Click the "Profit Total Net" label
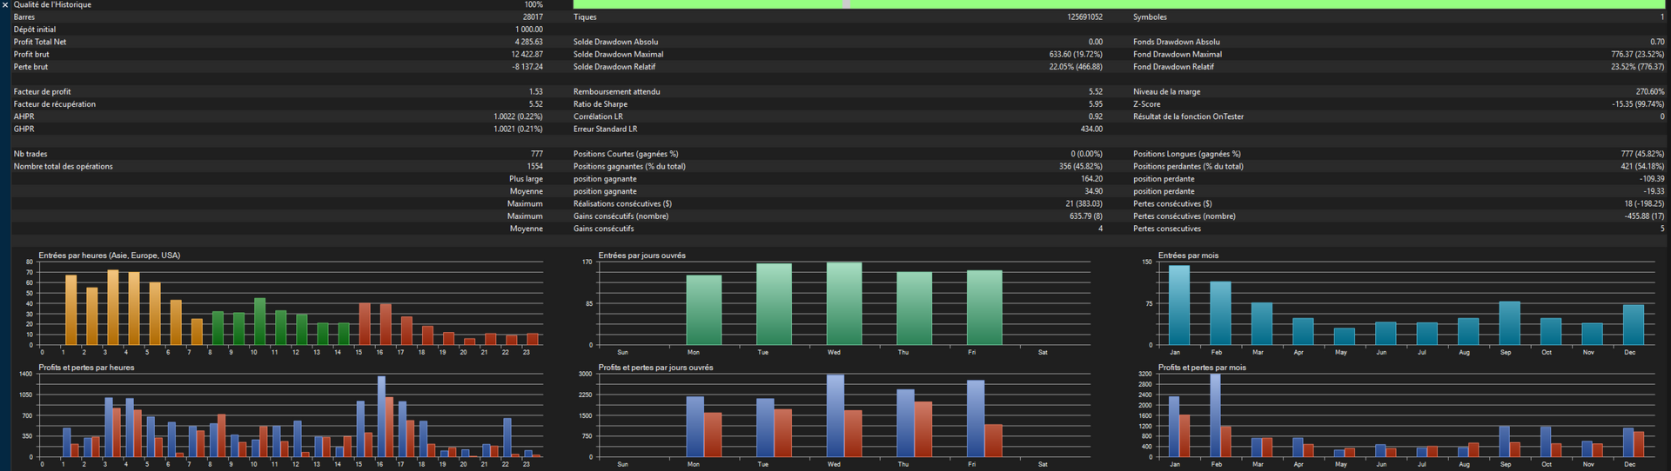 40,42
